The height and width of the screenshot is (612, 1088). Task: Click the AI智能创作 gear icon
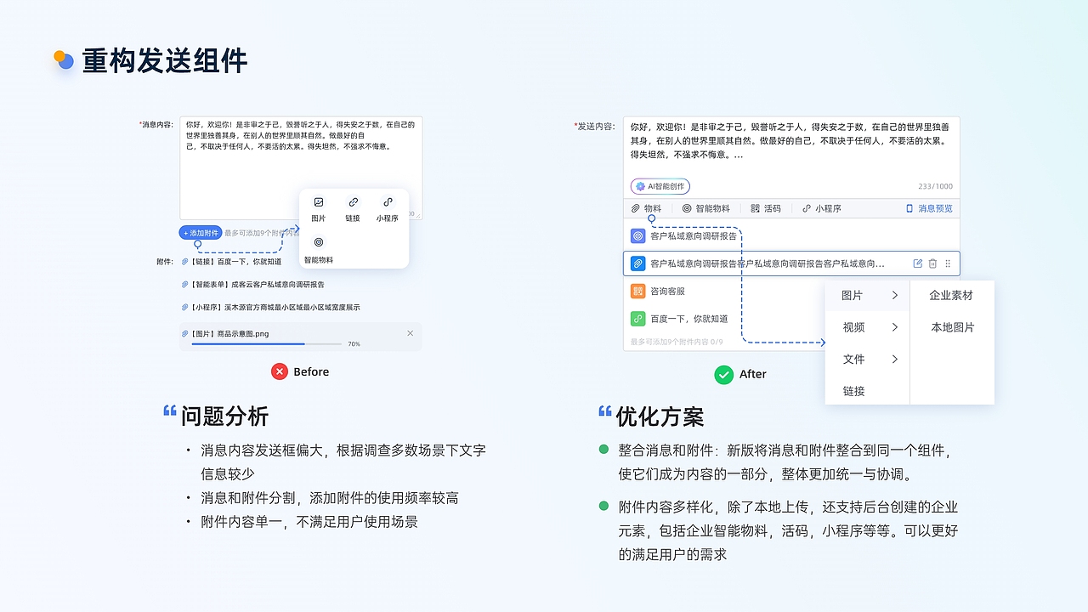point(640,186)
